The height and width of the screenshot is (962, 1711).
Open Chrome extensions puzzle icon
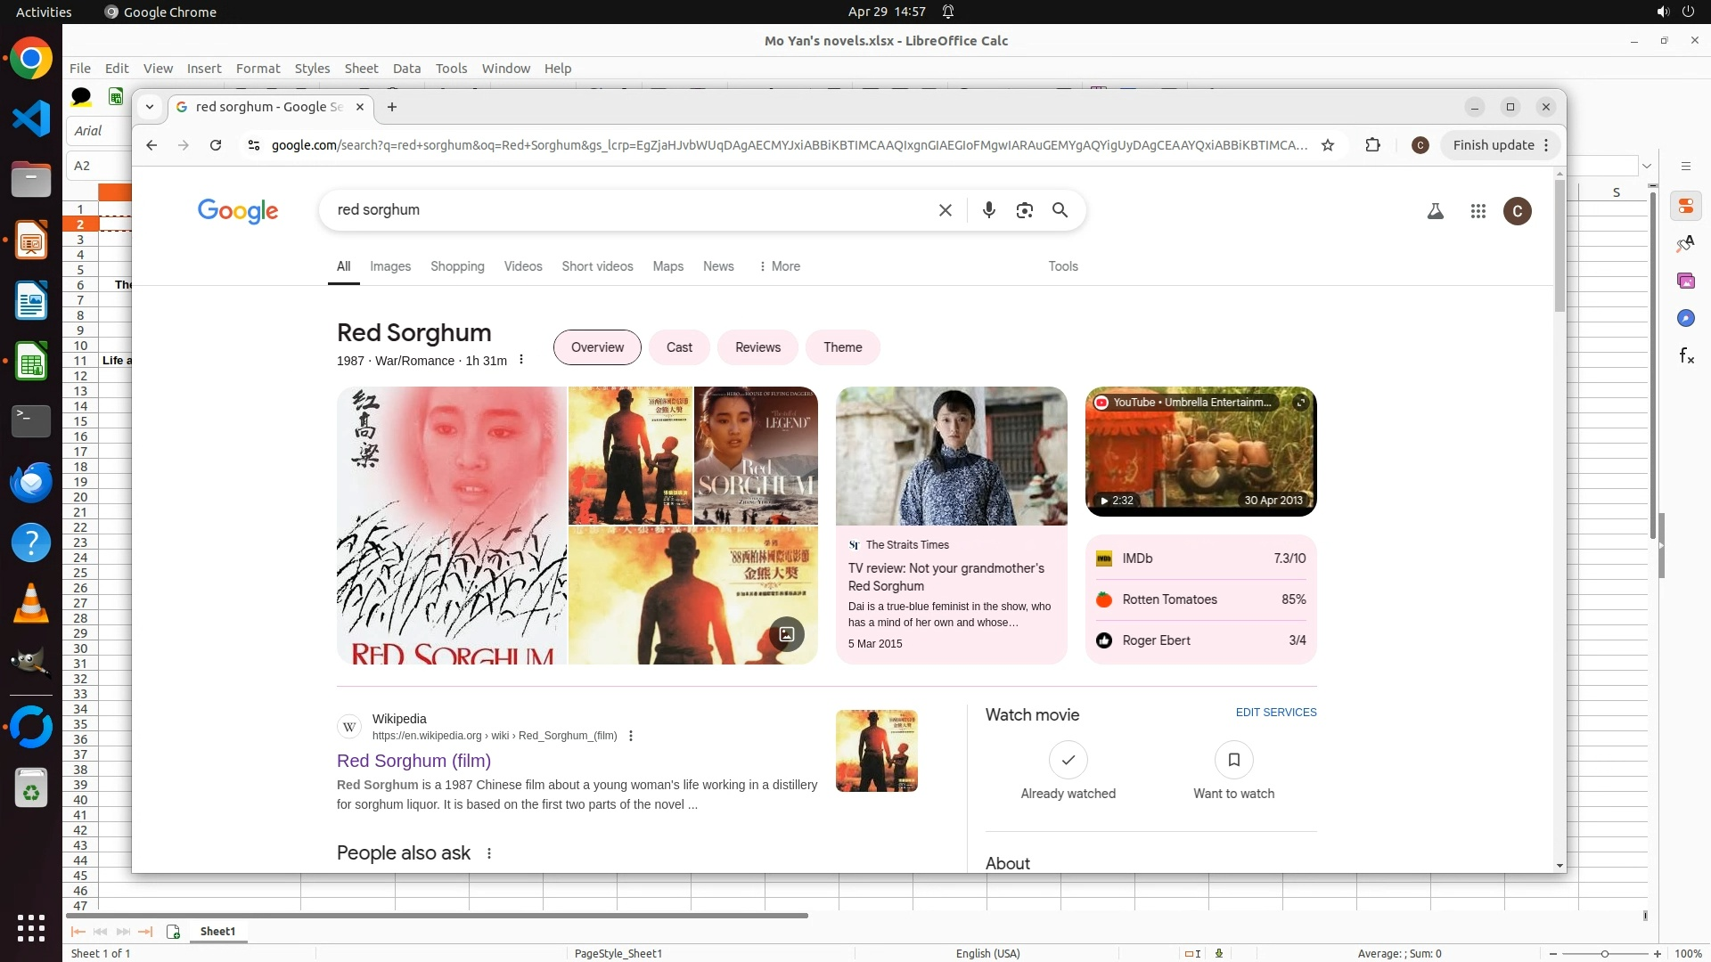pos(1372,145)
